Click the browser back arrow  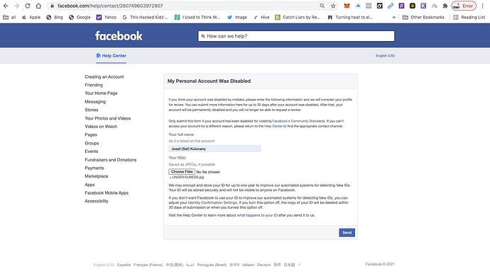6,6
